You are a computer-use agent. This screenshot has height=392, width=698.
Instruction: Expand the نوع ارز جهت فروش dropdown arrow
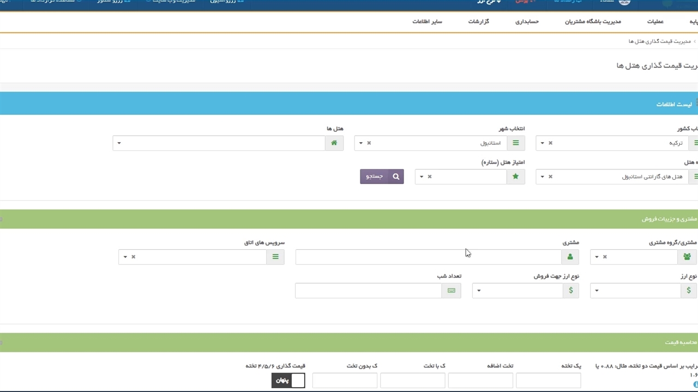(x=479, y=291)
